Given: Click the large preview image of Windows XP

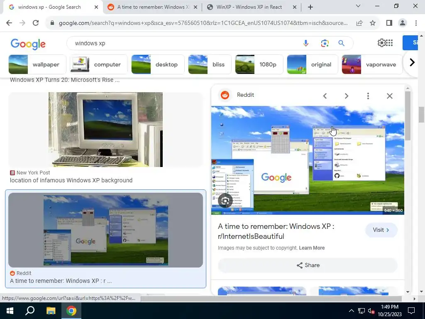Looking at the screenshot, I should coord(308,160).
